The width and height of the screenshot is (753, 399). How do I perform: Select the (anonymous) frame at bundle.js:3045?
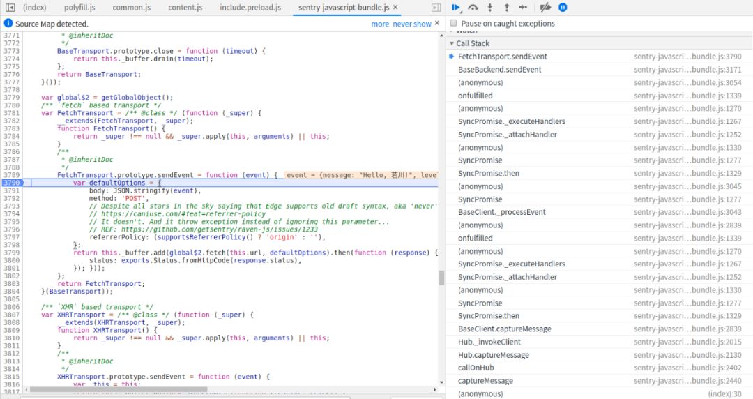tap(600, 186)
